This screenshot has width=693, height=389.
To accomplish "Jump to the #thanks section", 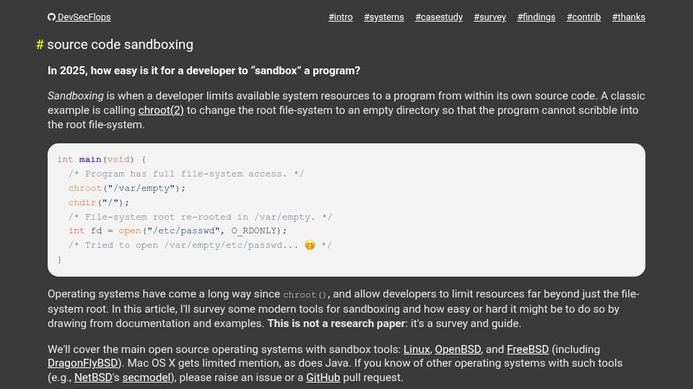I will (x=629, y=17).
